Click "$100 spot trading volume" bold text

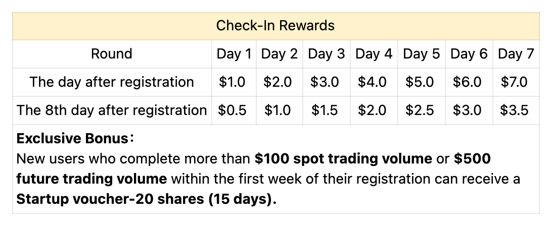[x=343, y=159]
